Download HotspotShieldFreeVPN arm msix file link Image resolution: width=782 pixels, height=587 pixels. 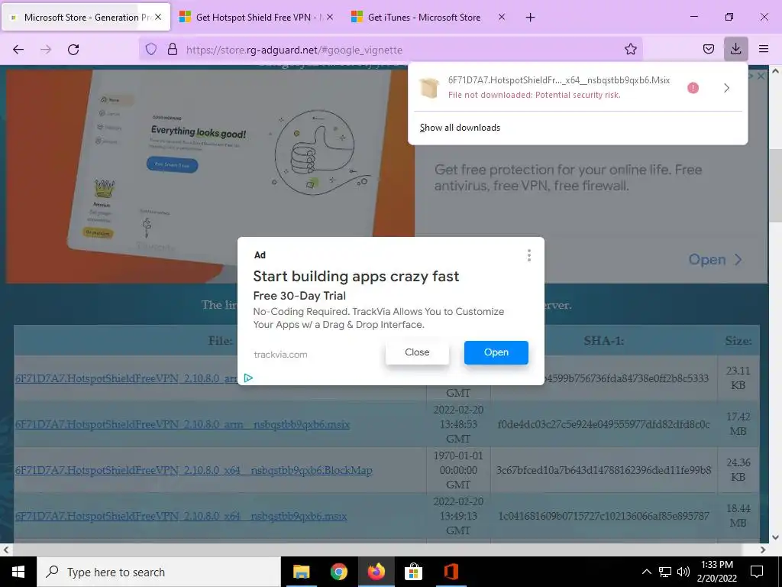(x=183, y=424)
